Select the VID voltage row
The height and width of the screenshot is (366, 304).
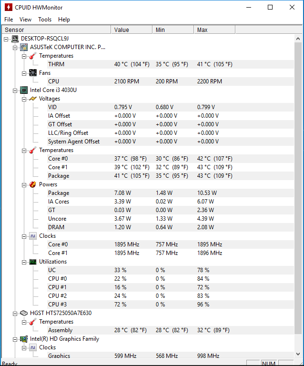171,107
